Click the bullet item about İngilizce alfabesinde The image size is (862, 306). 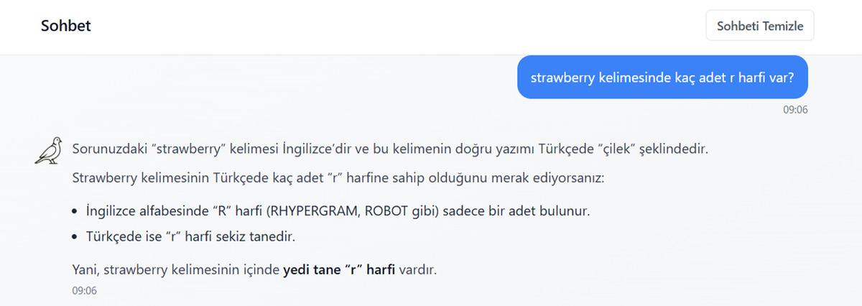pos(337,212)
